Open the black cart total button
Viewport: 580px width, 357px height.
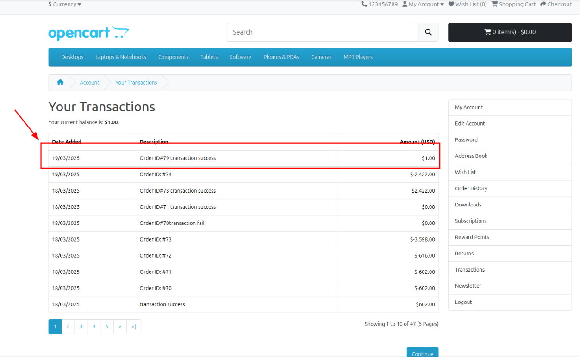pyautogui.click(x=510, y=32)
